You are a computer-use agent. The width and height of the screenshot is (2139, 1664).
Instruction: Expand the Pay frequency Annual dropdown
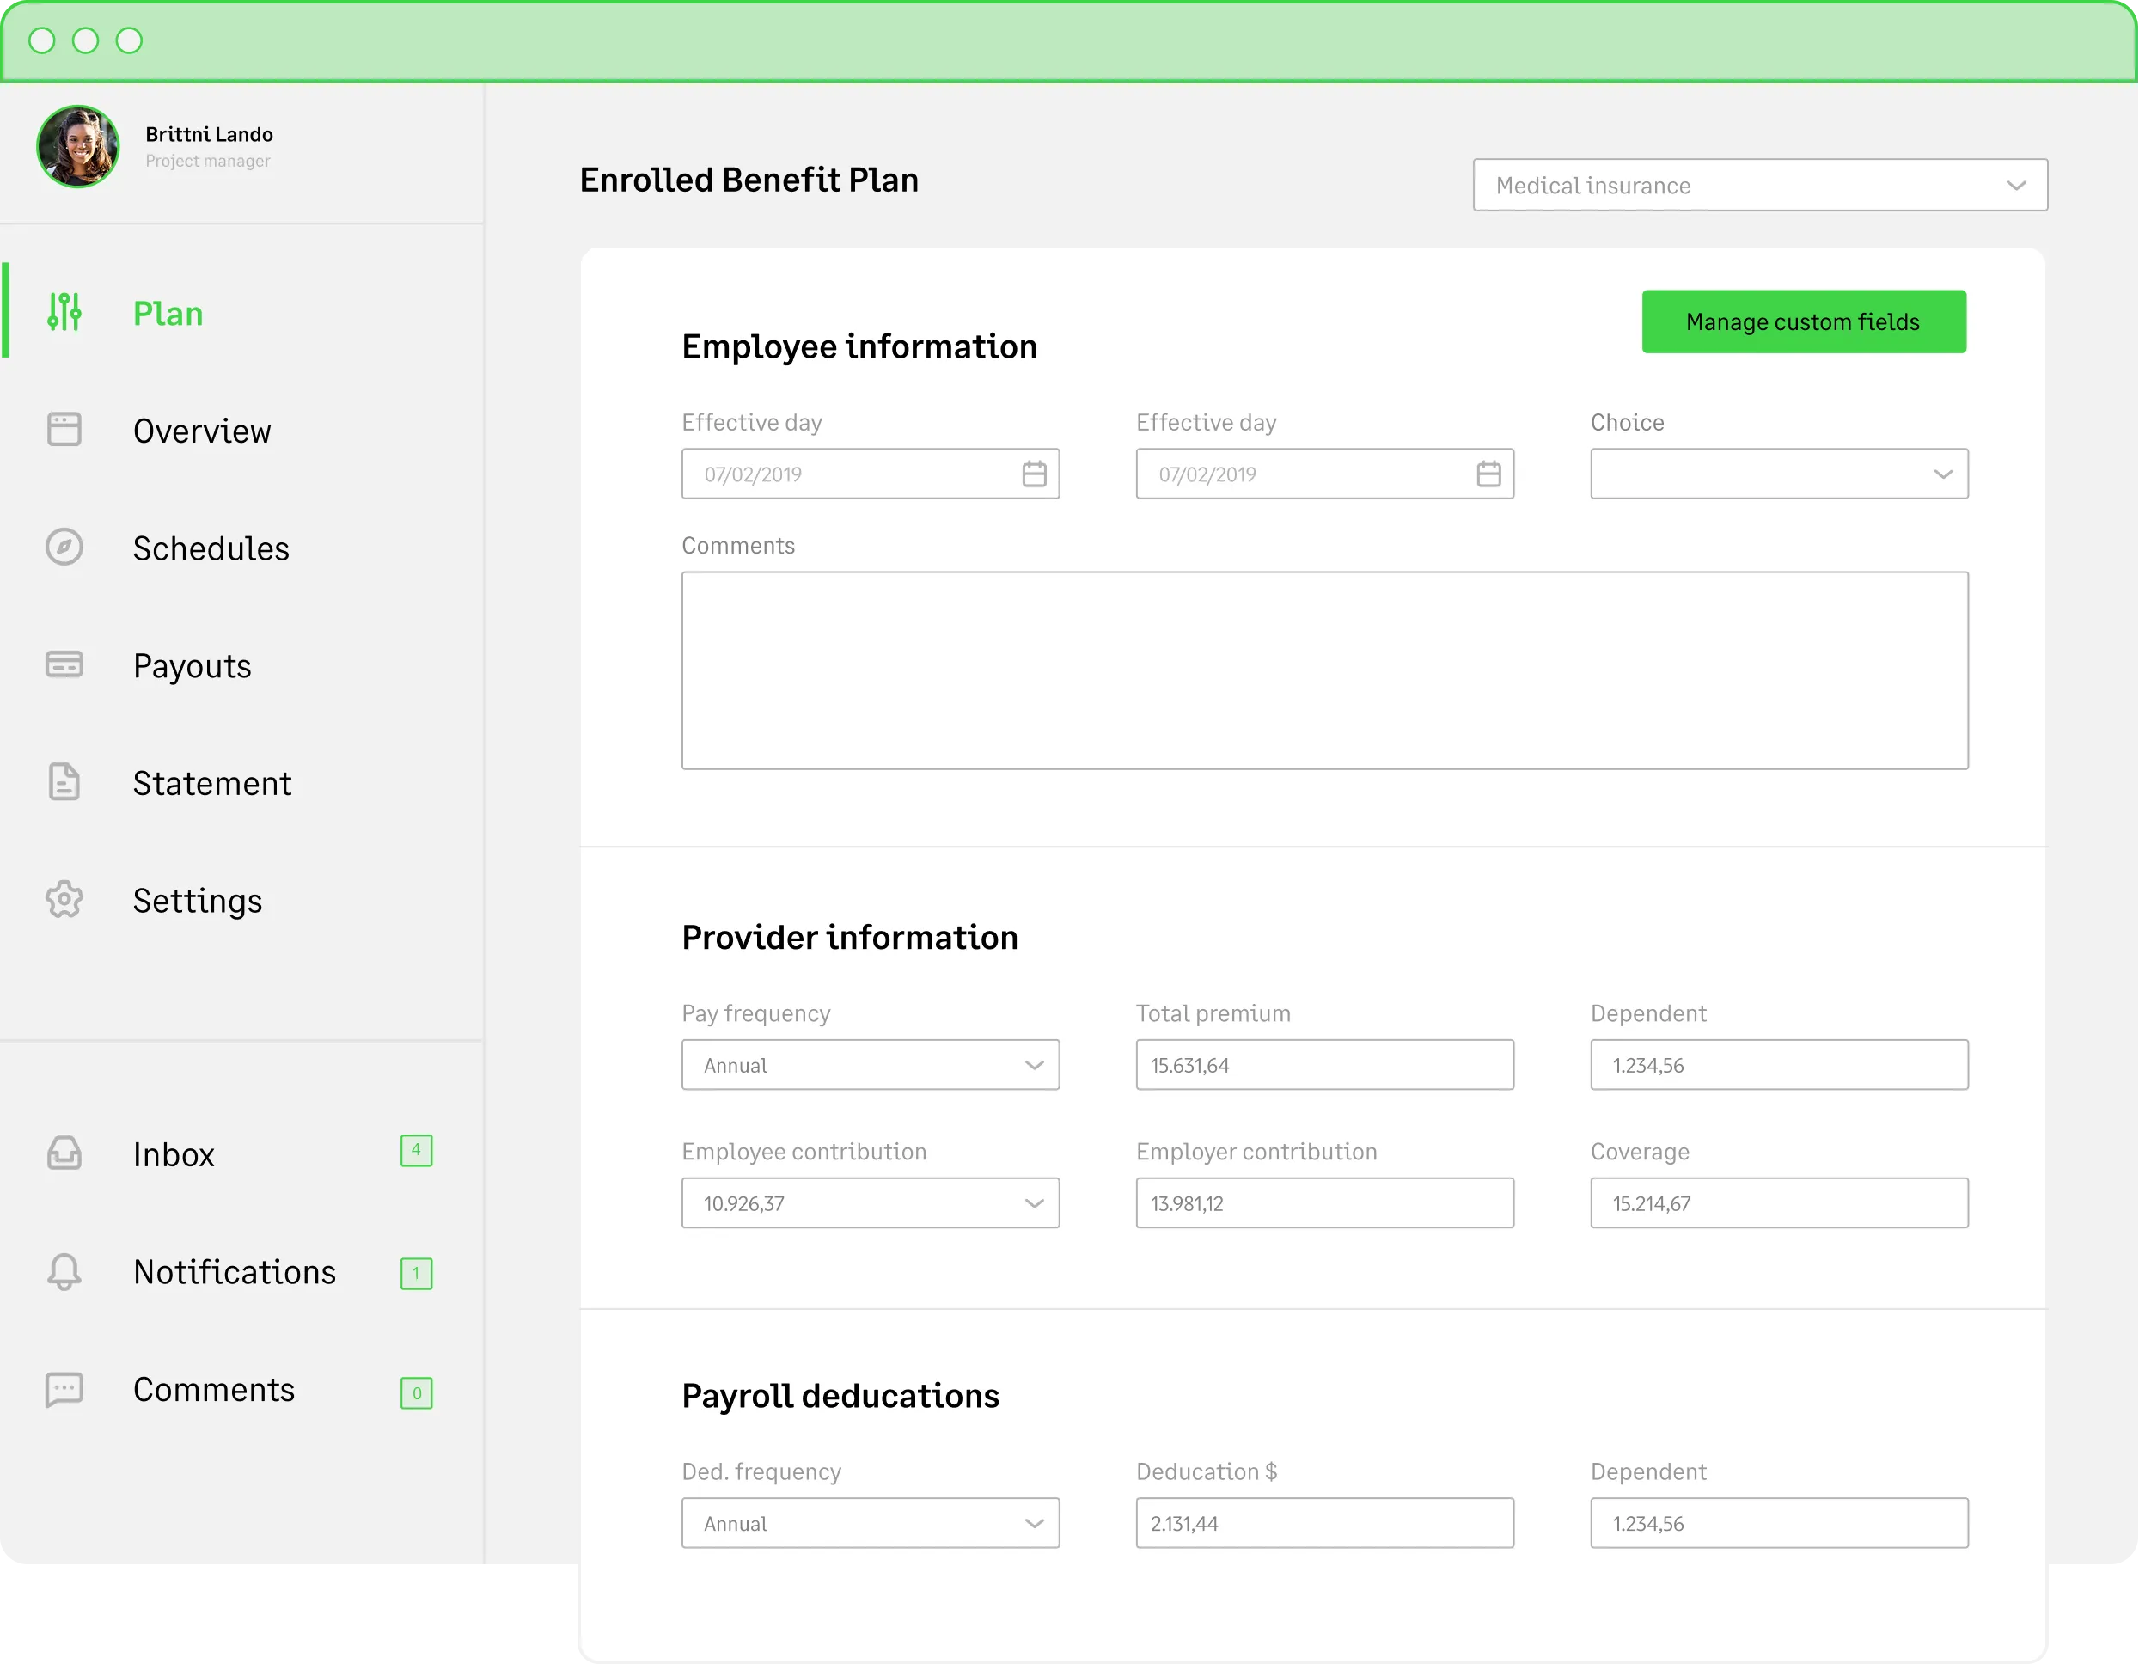(x=870, y=1066)
